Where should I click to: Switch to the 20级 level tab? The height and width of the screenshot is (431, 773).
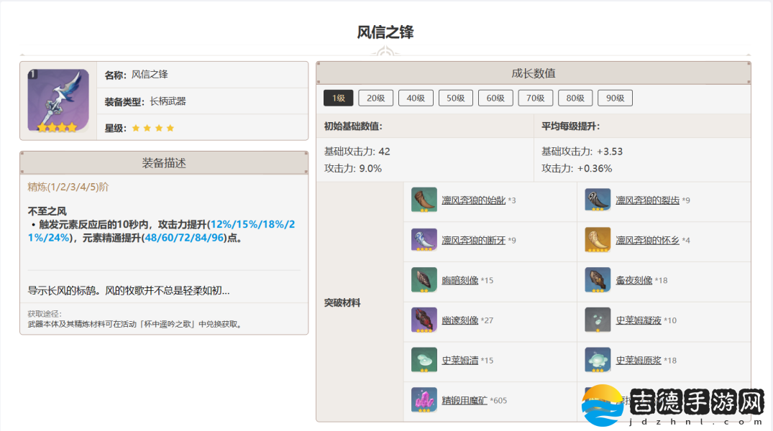tap(376, 98)
